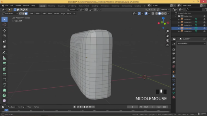The height and width of the screenshot is (116, 207).
Task: Select the Spin tool
Action: point(4,95)
